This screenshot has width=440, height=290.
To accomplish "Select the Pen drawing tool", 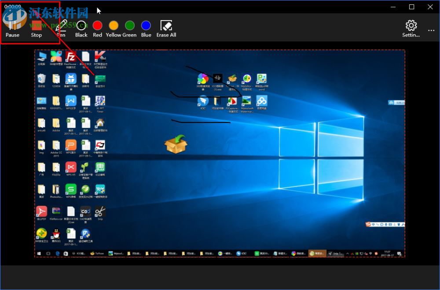I will (61, 29).
